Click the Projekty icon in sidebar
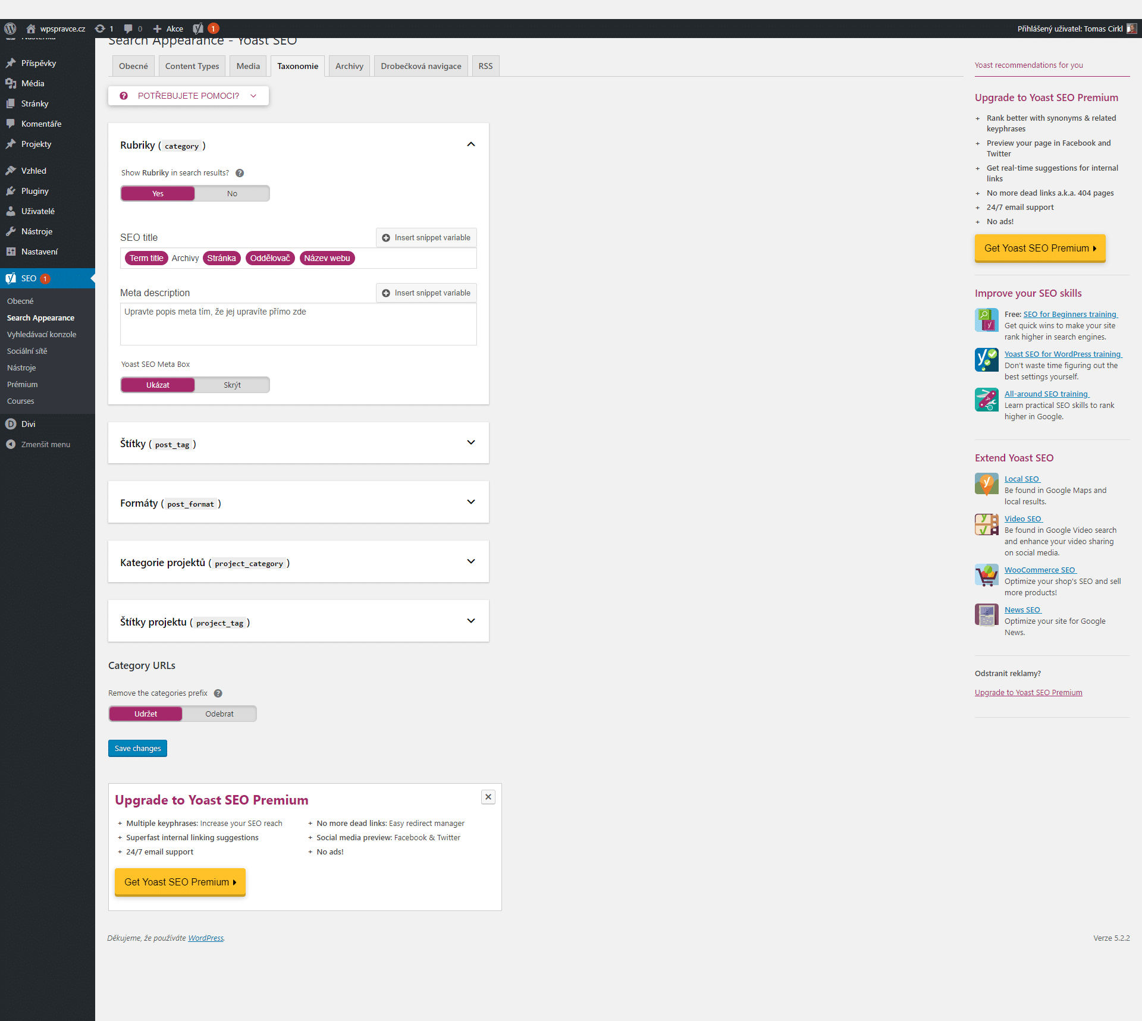The height and width of the screenshot is (1021, 1142). pyautogui.click(x=11, y=144)
